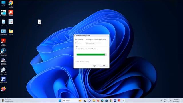Open Digital Signer Service shortcut

tap(3, 52)
